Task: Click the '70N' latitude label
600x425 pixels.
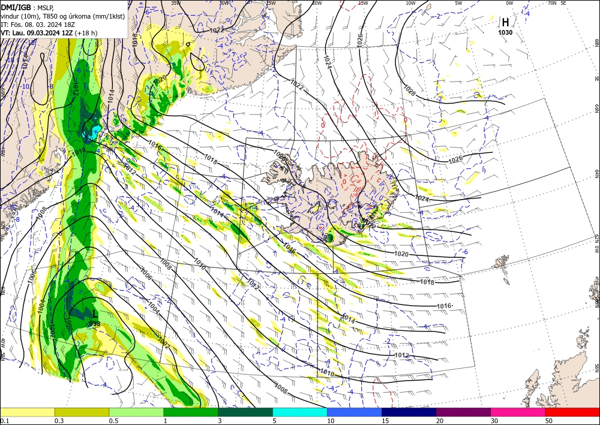Action: [552, 3]
